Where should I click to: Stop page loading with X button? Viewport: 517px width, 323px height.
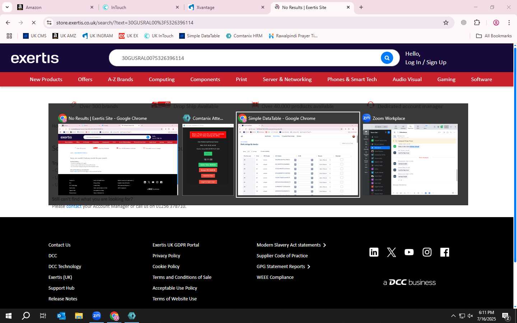click(33, 23)
